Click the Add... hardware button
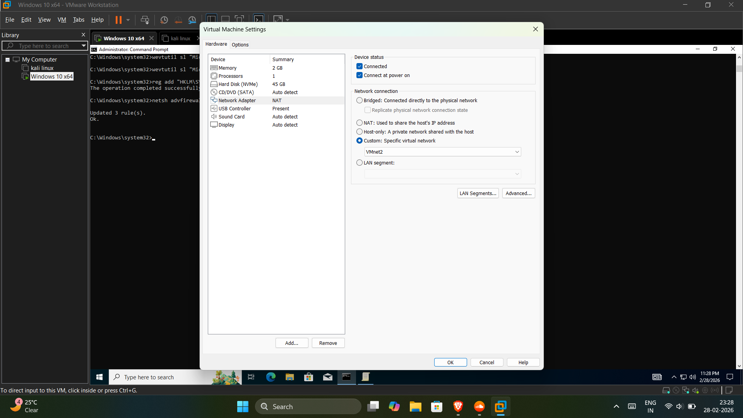Image resolution: width=743 pixels, height=418 pixels. click(x=292, y=343)
